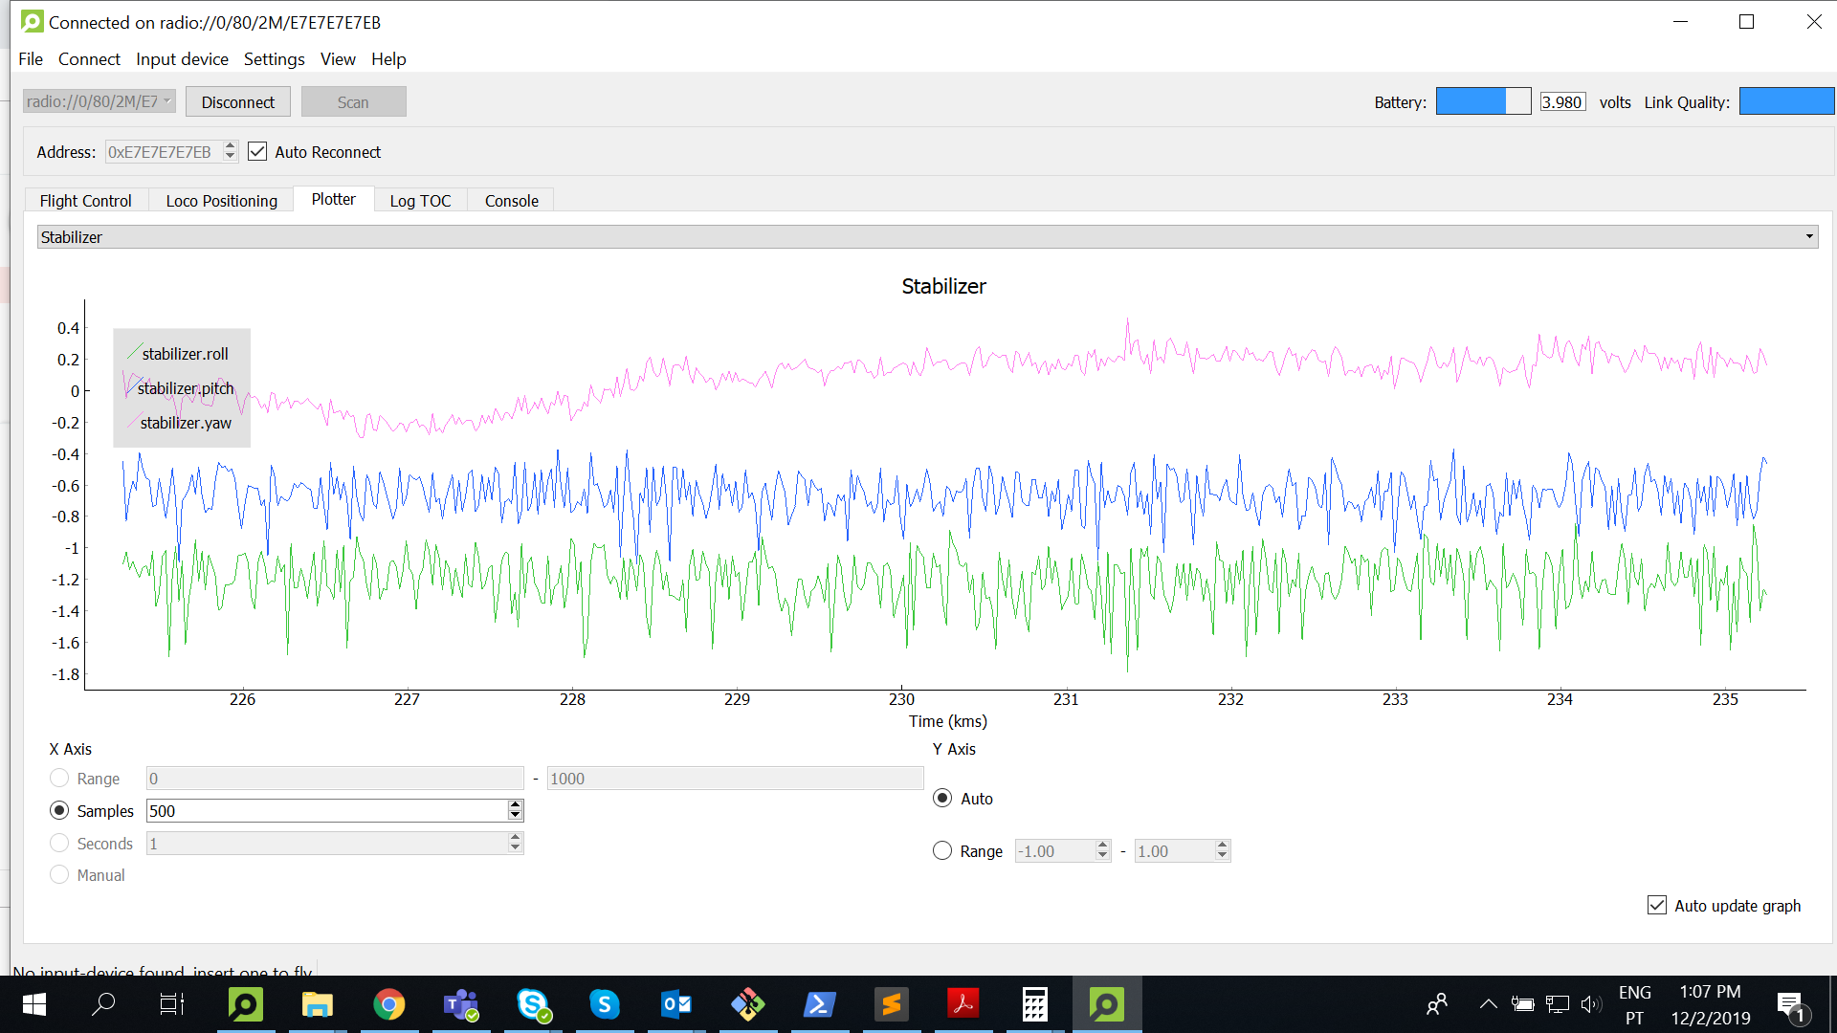Open the Calculator taskbar icon
Screen dimensions: 1837x1033
coord(1034,1004)
